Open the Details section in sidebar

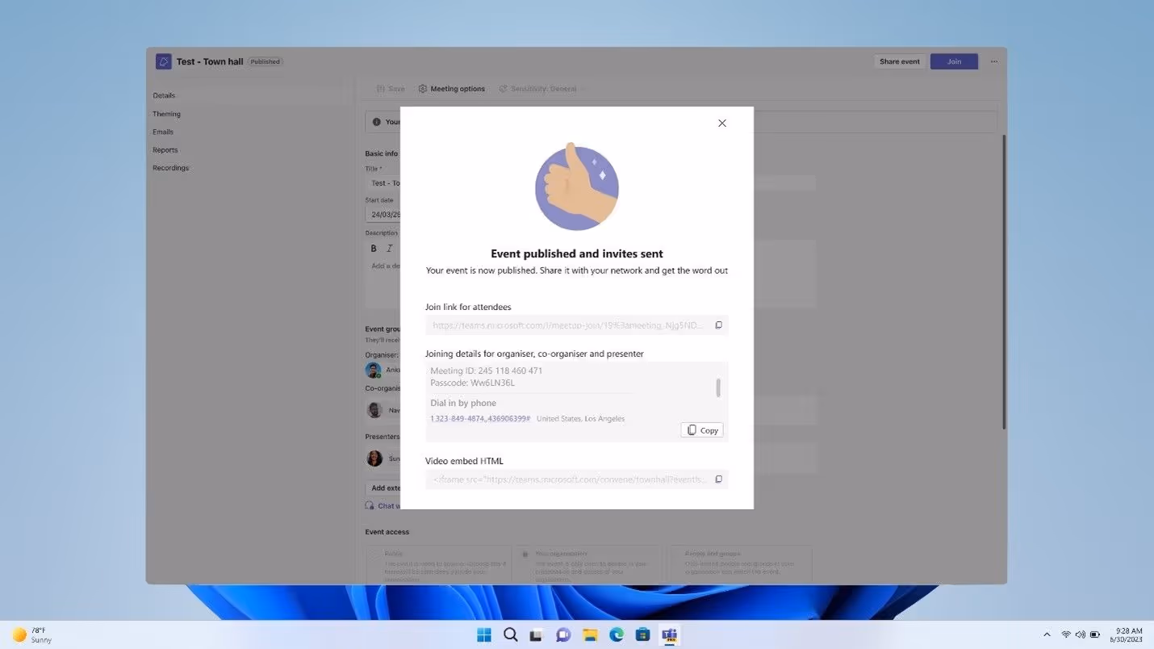click(x=164, y=95)
